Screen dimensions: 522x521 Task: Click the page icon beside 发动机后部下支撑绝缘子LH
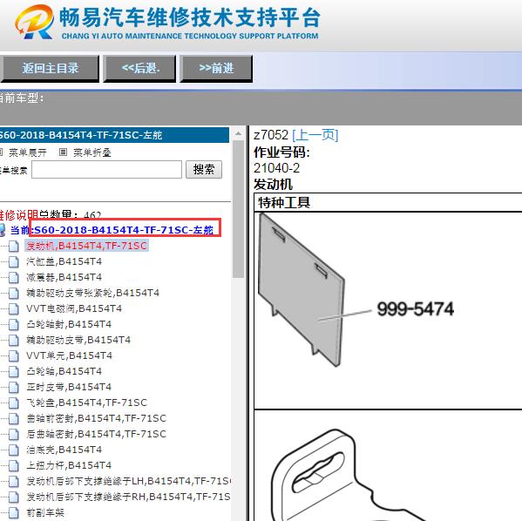click(14, 481)
